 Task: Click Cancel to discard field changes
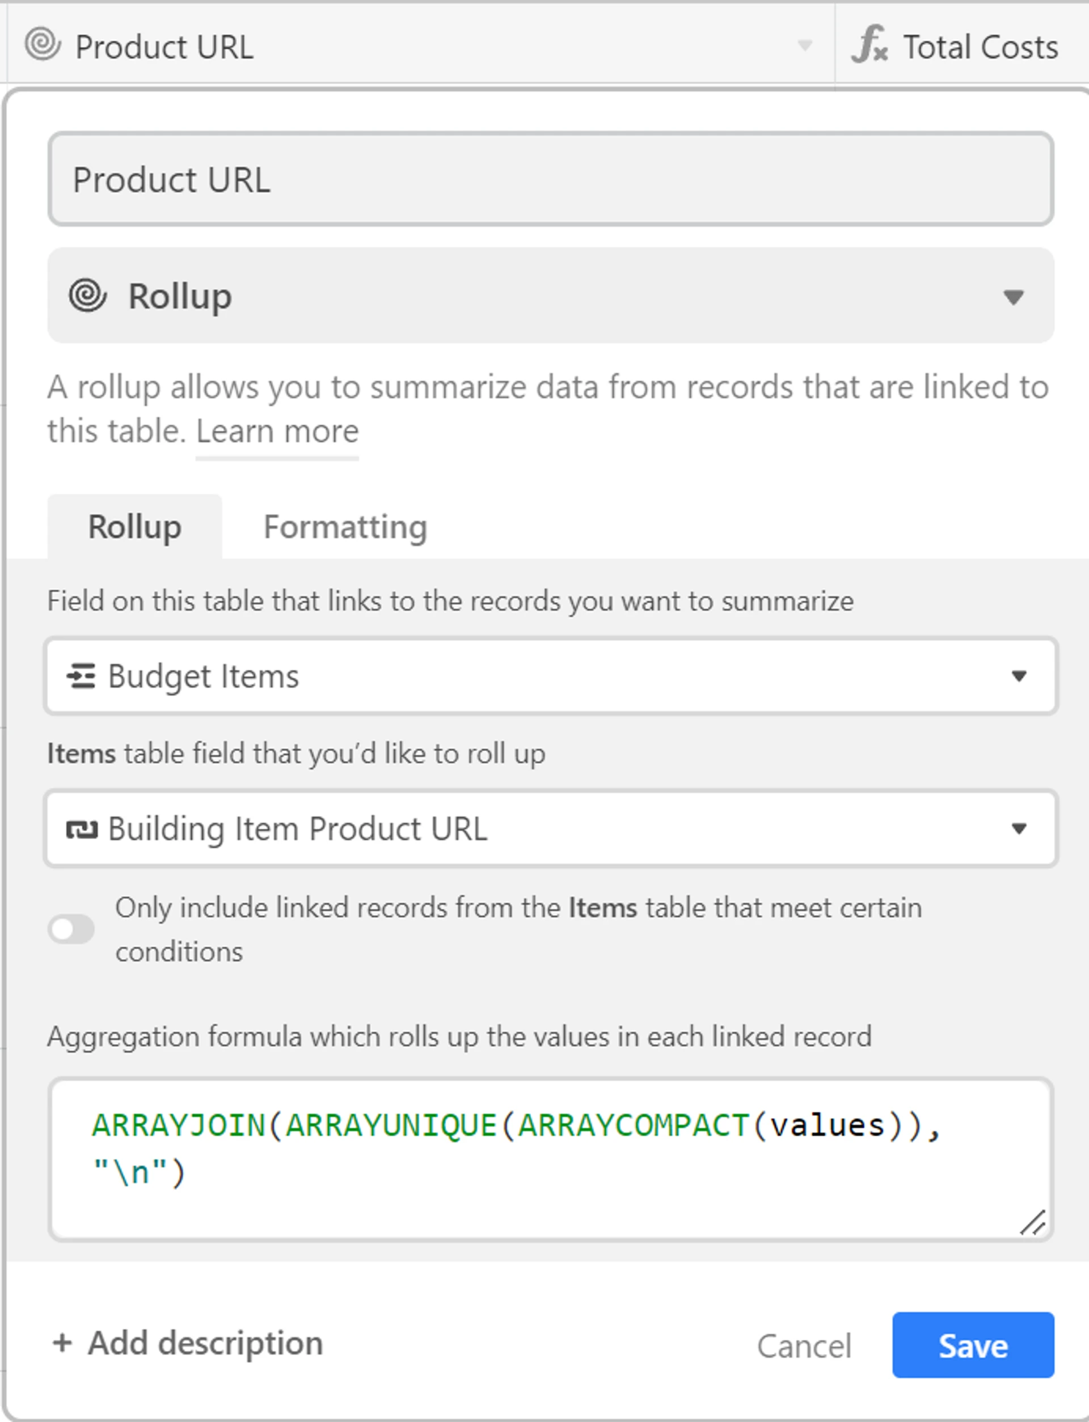pos(804,1345)
